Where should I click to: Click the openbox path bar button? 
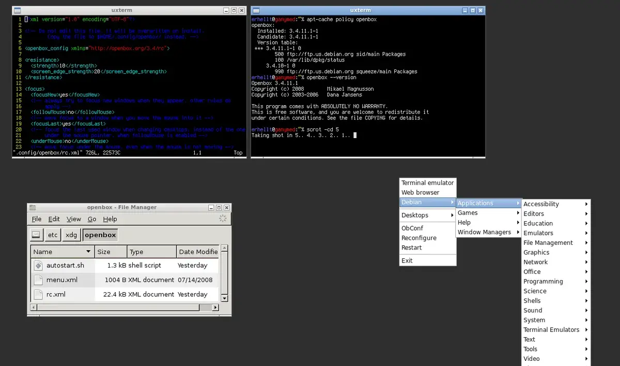[x=100, y=235]
